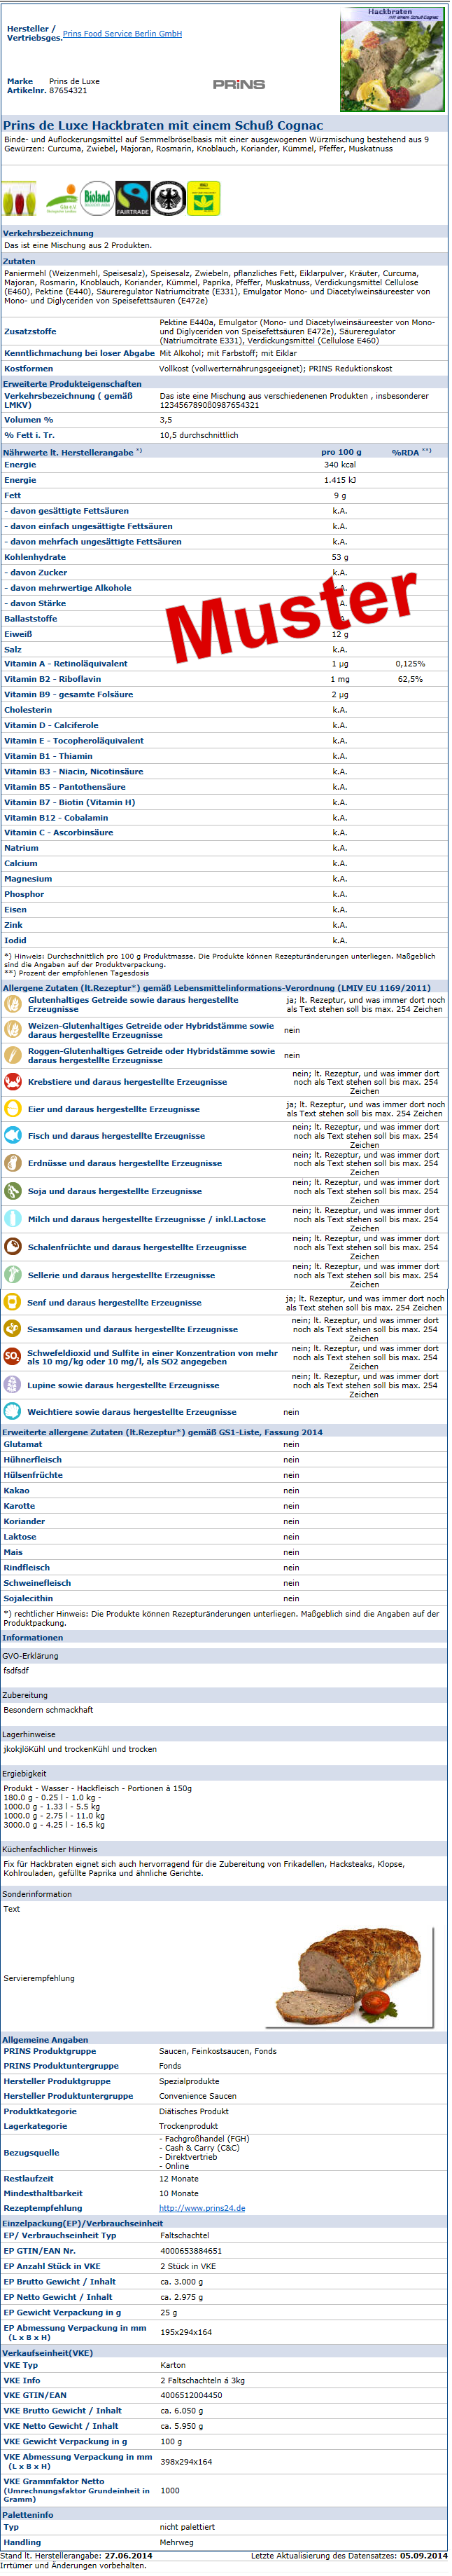Click the orange organic label icon
The height and width of the screenshot is (2576, 452).
61,198
